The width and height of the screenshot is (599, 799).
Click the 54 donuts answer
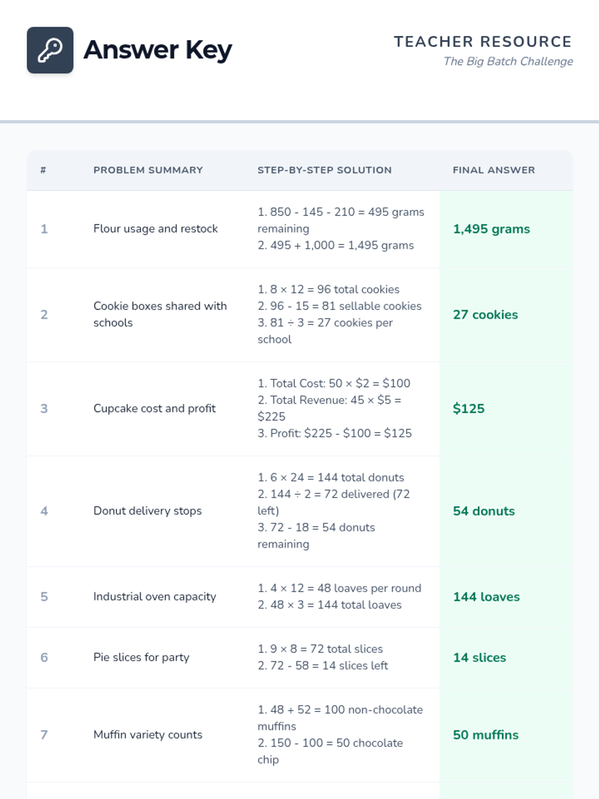point(484,511)
